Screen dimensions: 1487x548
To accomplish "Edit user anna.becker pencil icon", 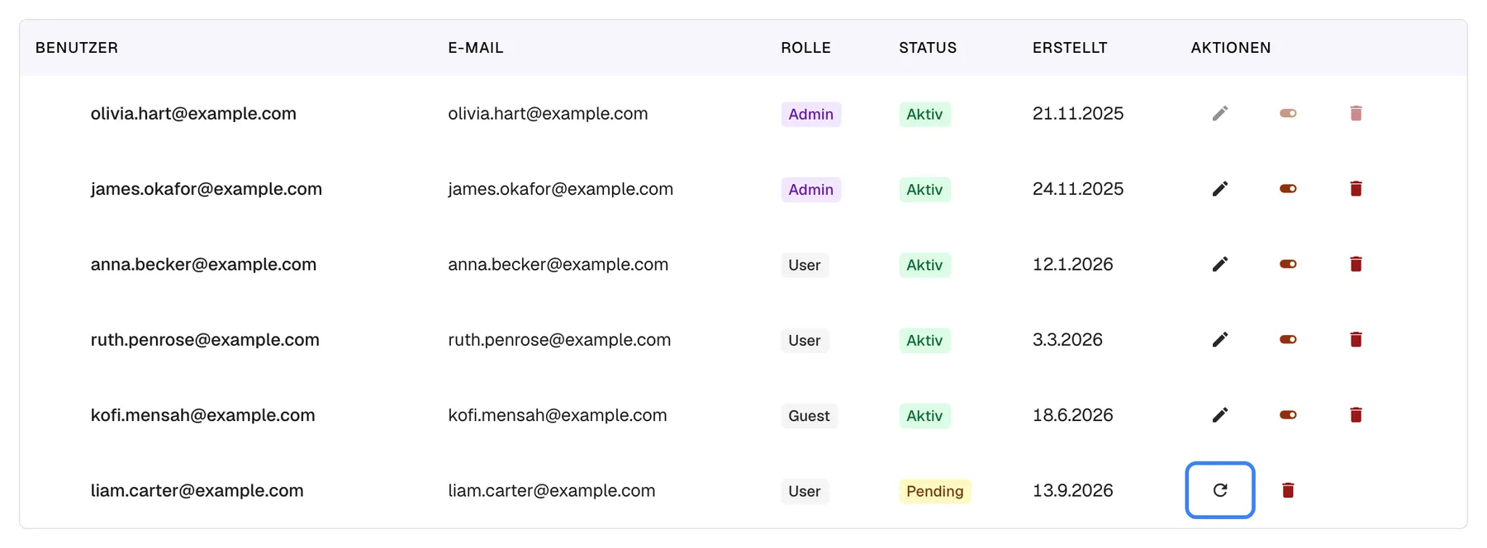I will tap(1220, 264).
